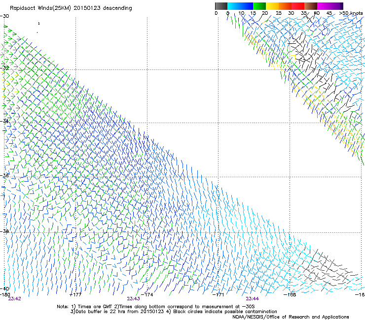This screenshot has height=320, width=365.
Task: Click the Rapidscat Winds title text
Action: point(71,8)
